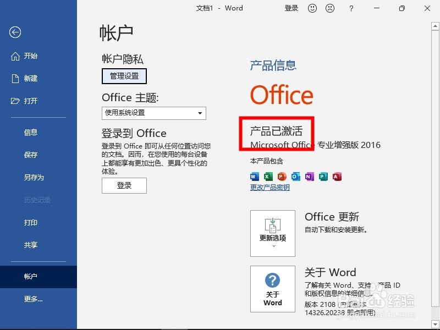Open the 打印 page
Image resolution: width=440 pixels, height=330 pixels.
pos(38,223)
